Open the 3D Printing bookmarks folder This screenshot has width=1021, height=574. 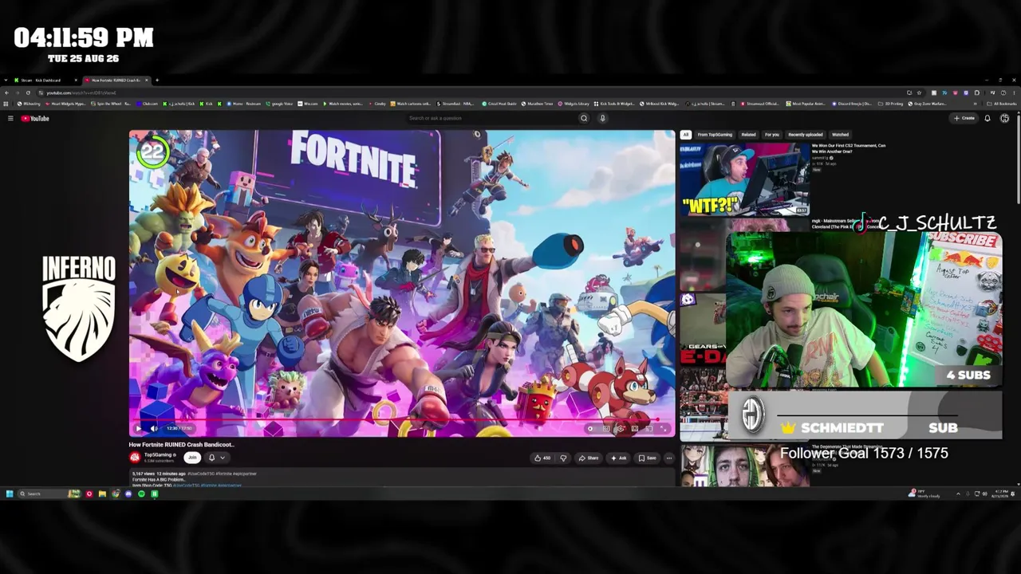(x=889, y=104)
